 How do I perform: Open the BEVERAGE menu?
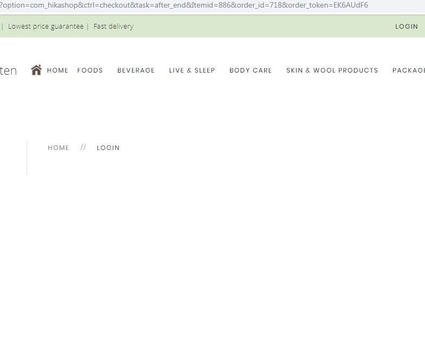[x=136, y=70]
